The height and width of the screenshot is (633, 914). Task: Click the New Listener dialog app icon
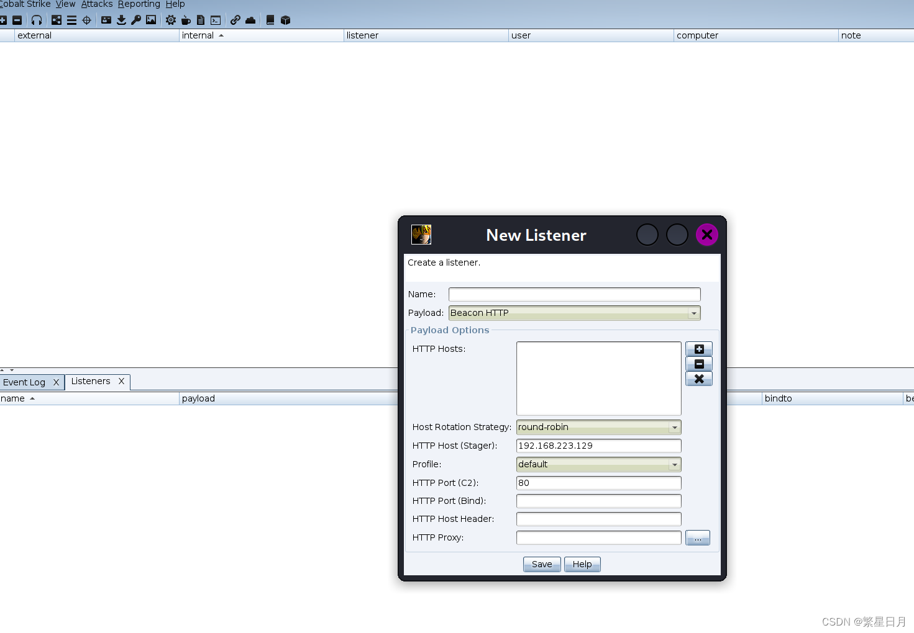(x=421, y=235)
